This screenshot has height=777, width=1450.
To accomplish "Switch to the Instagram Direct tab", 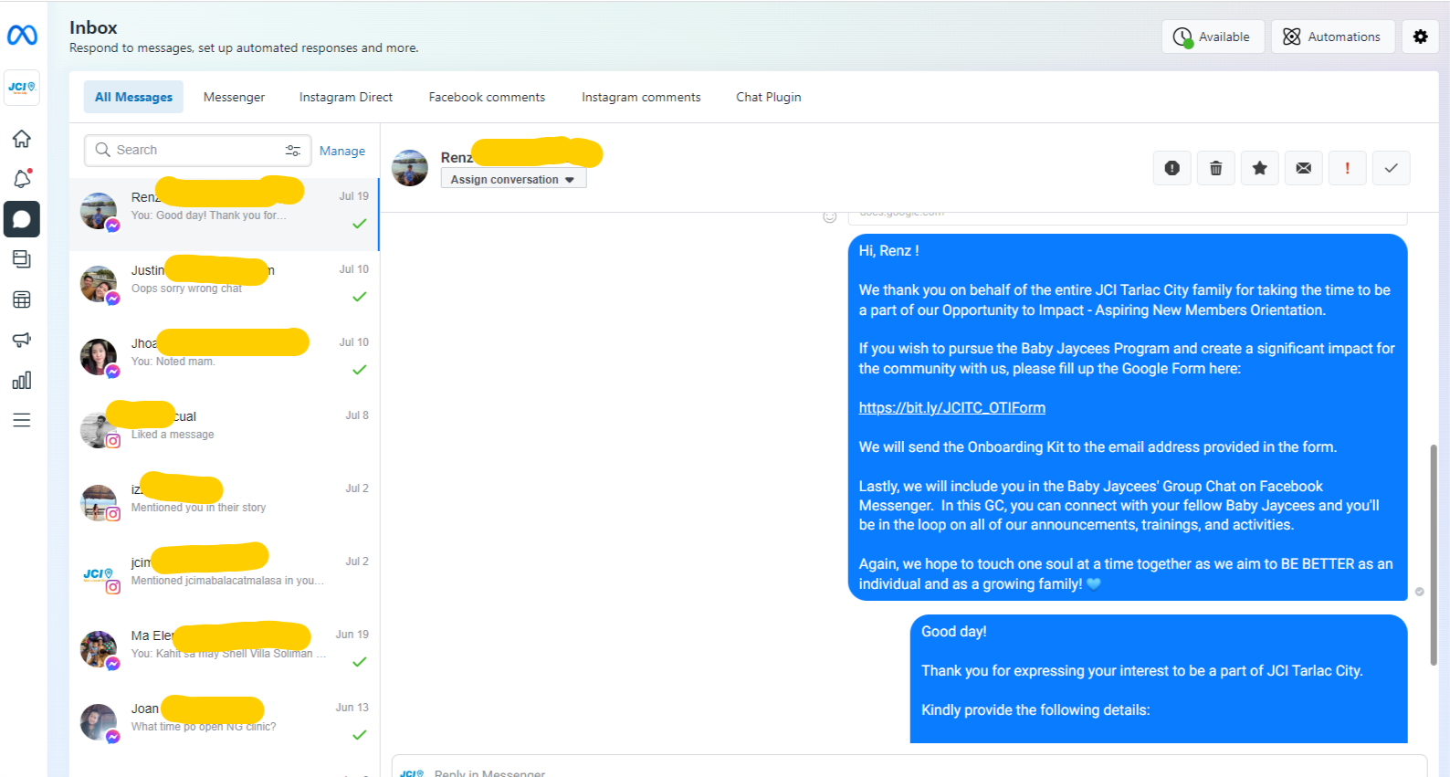I will [345, 97].
